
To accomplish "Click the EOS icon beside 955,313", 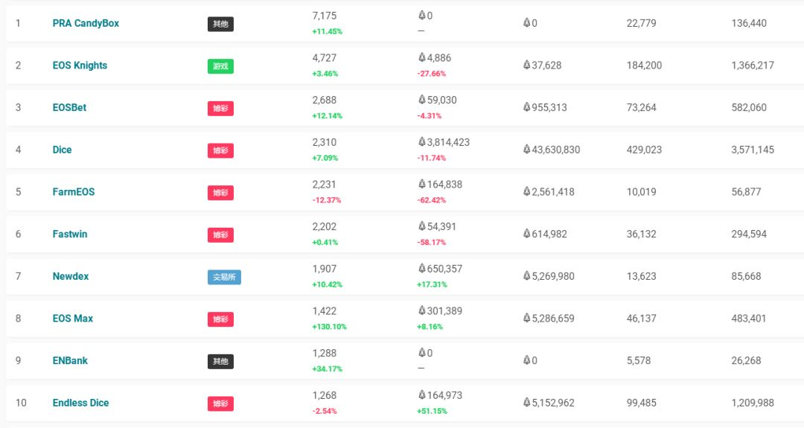I will click(x=526, y=106).
